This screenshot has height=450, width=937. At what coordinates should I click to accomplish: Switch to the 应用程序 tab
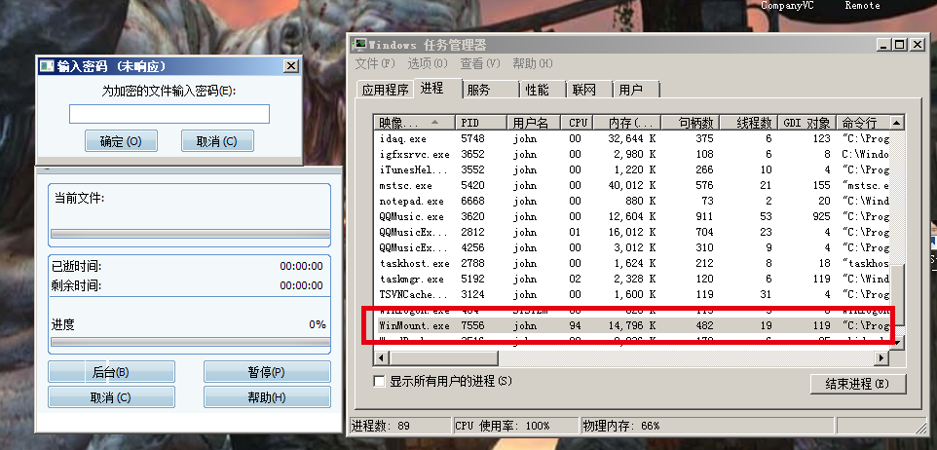pyautogui.click(x=386, y=90)
